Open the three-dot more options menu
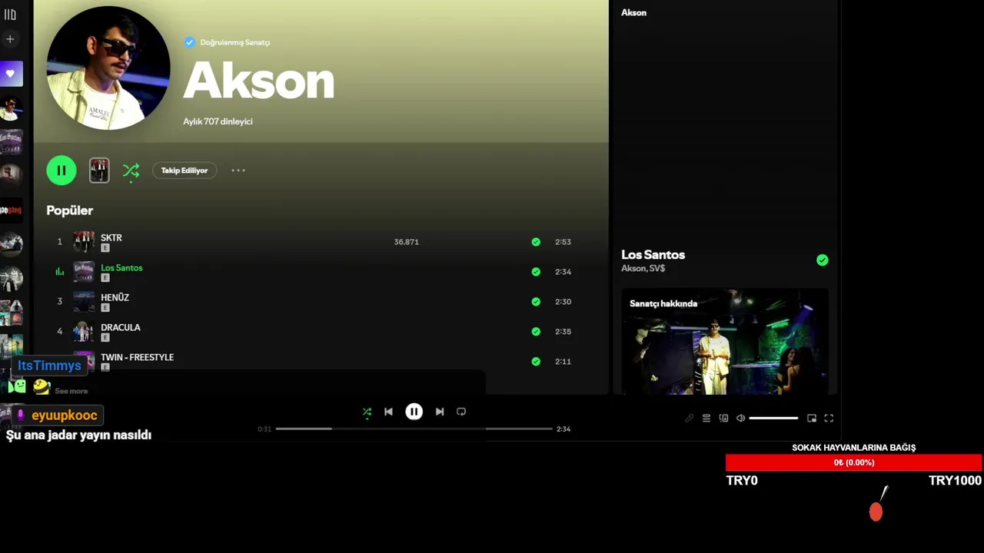Screen dimensions: 984x553 (238, 171)
